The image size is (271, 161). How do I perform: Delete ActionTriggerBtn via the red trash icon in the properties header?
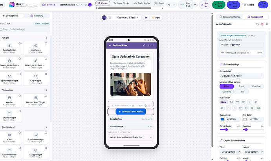point(262,24)
